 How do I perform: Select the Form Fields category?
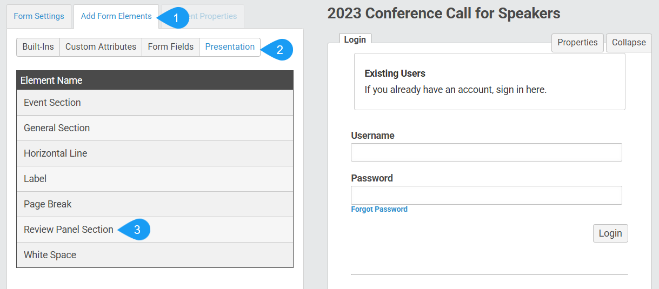(171, 47)
